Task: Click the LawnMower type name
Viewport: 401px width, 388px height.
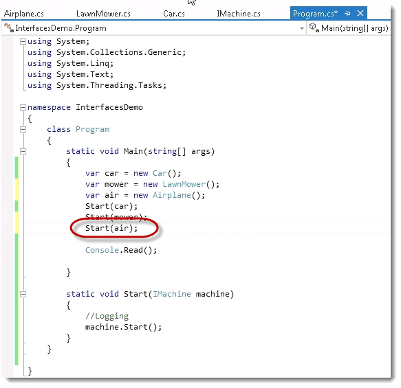Action: pos(184,184)
